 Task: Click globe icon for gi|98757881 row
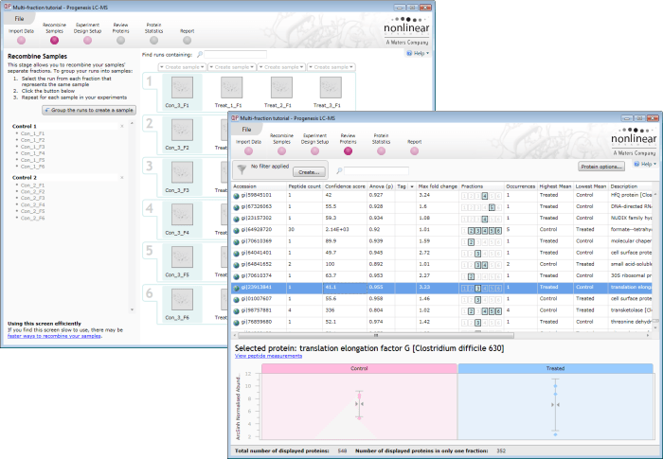[x=237, y=311]
